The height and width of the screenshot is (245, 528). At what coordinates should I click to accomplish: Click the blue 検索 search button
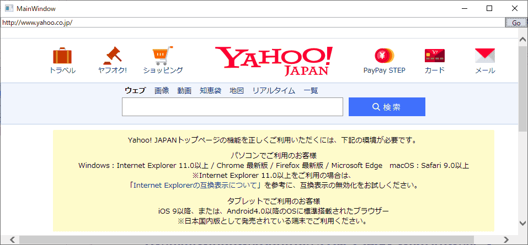click(387, 107)
